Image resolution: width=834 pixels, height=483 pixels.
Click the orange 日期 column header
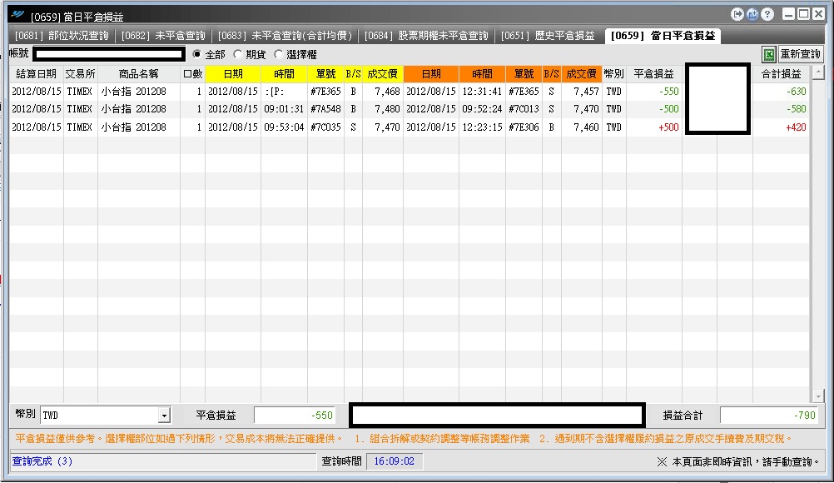[431, 74]
